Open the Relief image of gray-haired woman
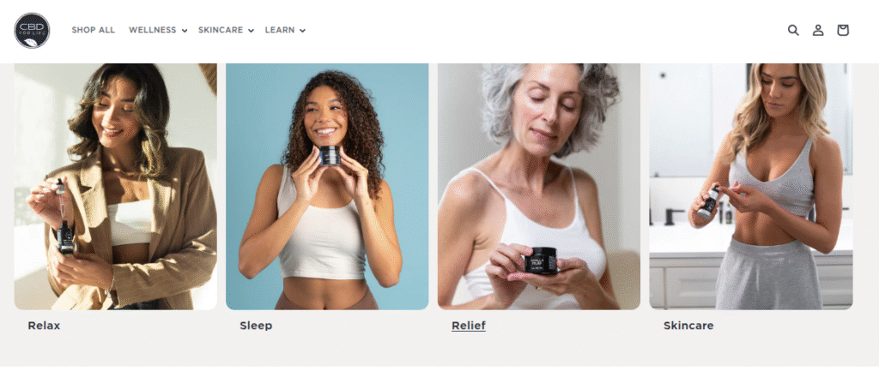 (x=539, y=186)
